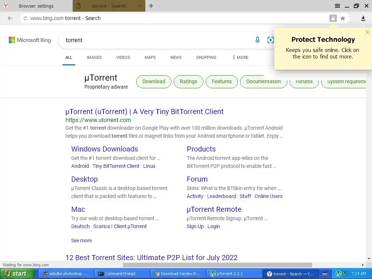Viewport: 372px width, 279px height.
Task: Click the Microsoft Bing logo
Action: coord(30,40)
